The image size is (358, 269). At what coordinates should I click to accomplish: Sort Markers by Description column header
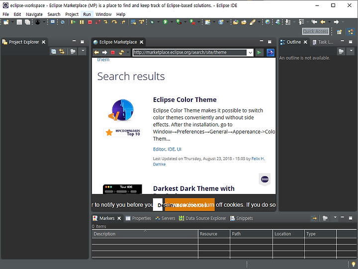point(145,234)
